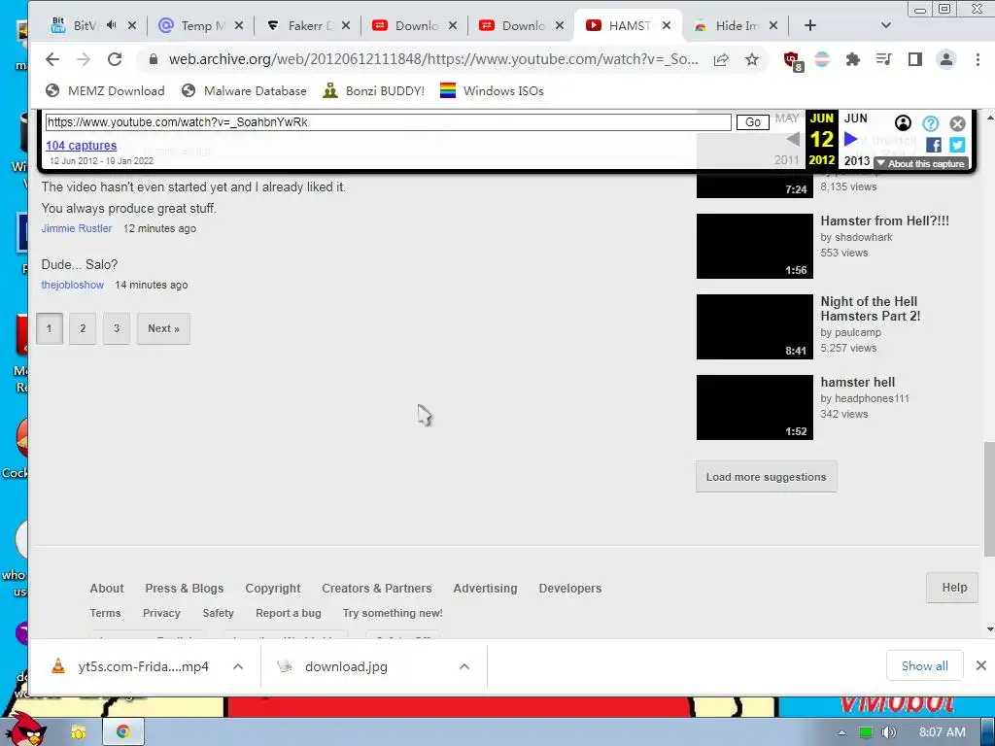Open Jimmie Rustler's profile link
Image resolution: width=995 pixels, height=746 pixels.
[x=77, y=228]
